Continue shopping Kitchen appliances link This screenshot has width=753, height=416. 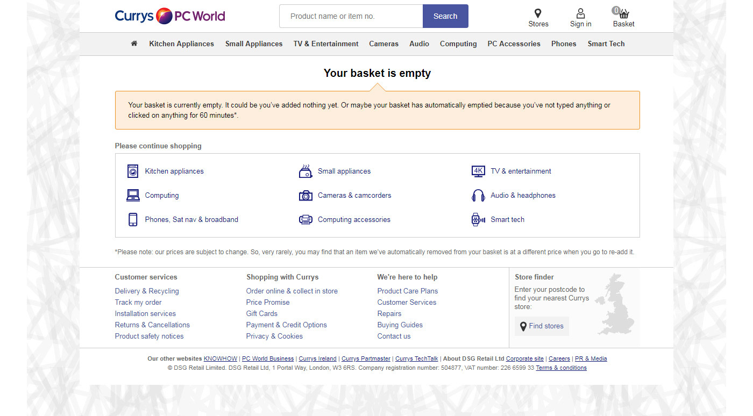click(174, 171)
